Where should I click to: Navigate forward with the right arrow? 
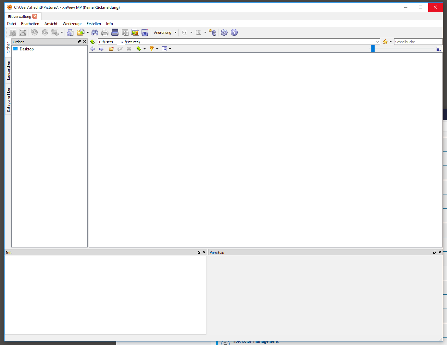pos(101,49)
